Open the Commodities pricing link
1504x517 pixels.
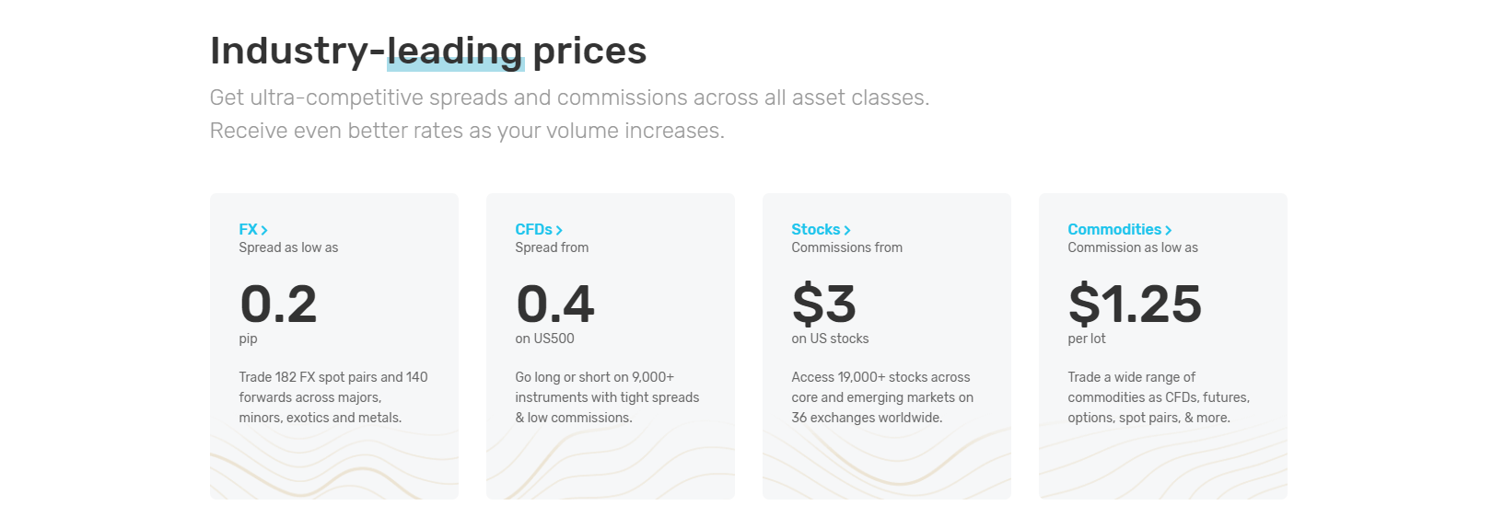[x=1113, y=230]
